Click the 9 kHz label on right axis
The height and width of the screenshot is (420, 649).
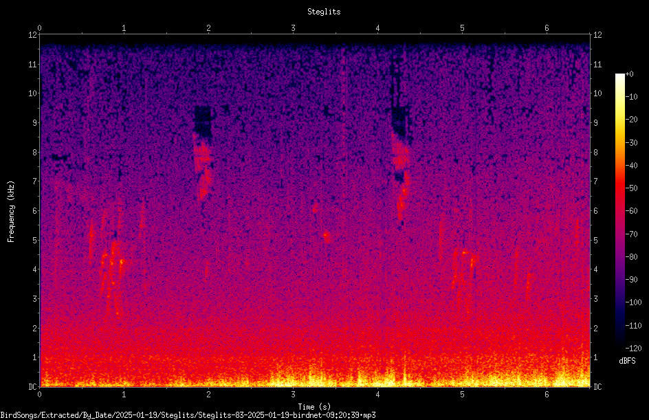(596, 123)
